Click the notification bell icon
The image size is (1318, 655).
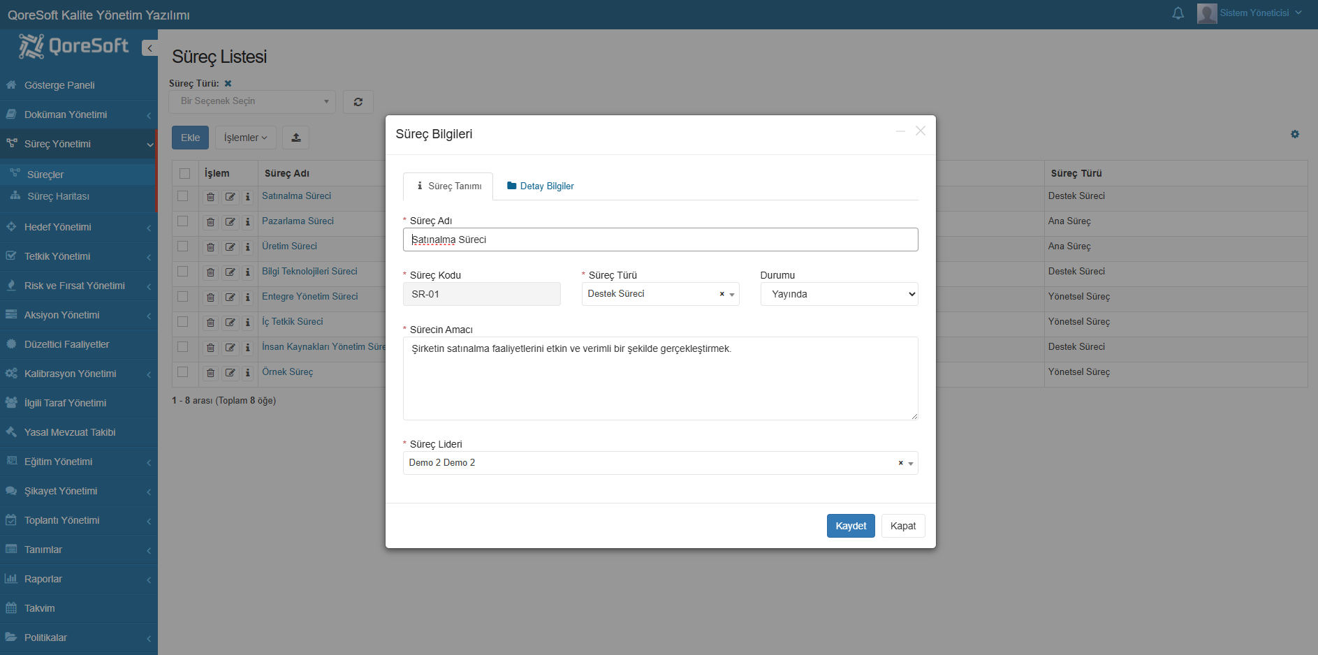pyautogui.click(x=1178, y=13)
